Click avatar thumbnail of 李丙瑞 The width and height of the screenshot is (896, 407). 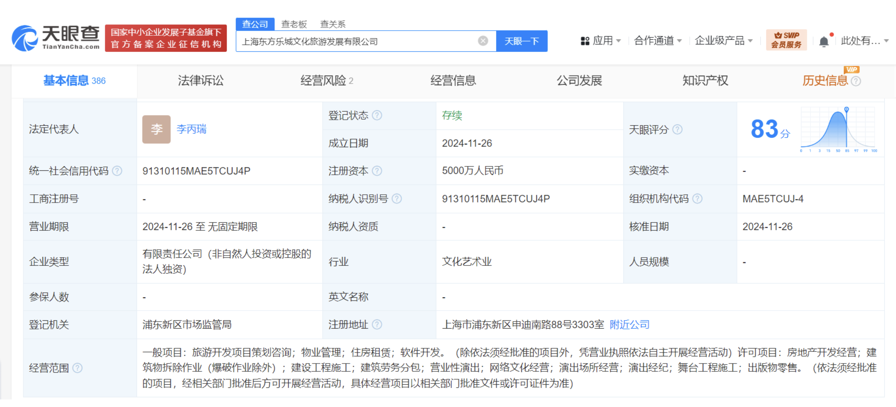pos(156,129)
